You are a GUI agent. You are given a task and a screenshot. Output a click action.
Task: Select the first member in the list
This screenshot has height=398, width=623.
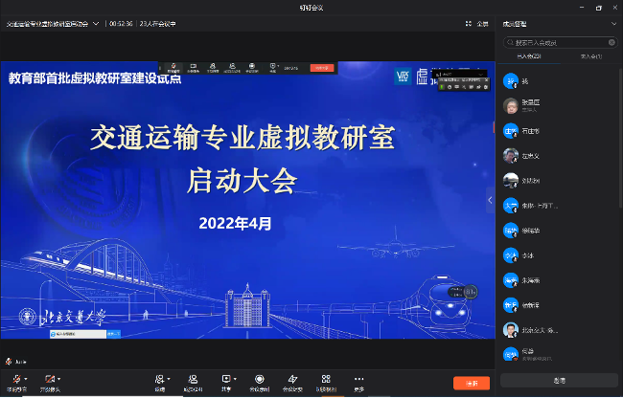558,81
